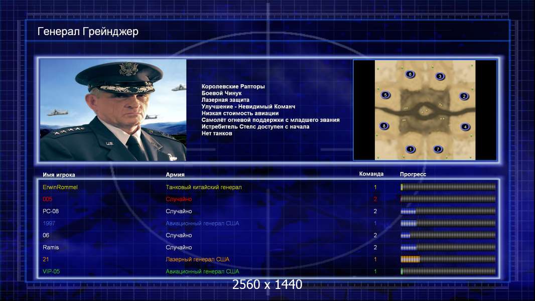Select player name 21
Image resolution: width=535 pixels, height=301 pixels.
click(x=46, y=259)
